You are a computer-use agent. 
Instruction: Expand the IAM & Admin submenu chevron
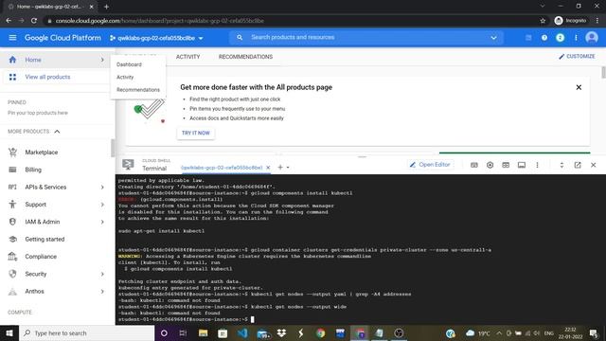(x=102, y=222)
